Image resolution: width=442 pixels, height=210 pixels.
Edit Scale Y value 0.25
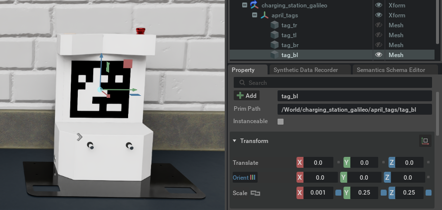364,193
